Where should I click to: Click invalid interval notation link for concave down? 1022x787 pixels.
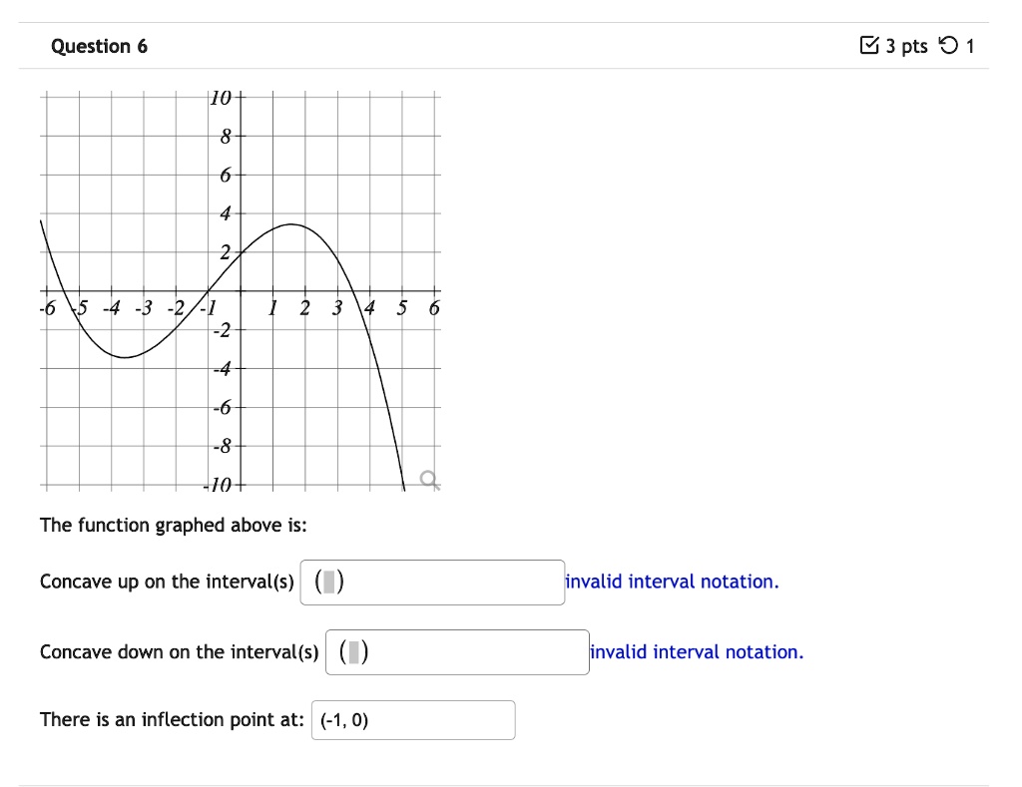[x=697, y=651]
